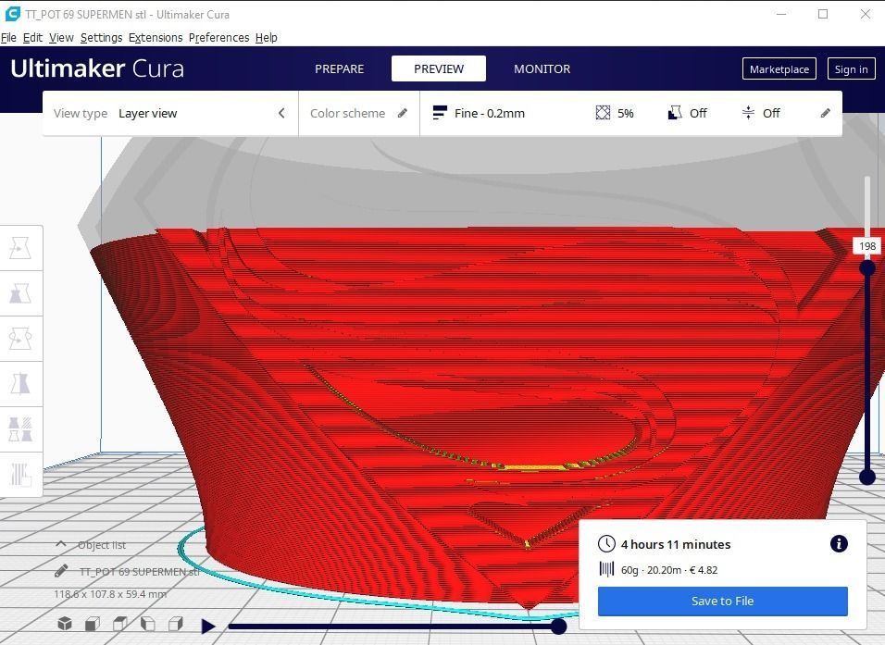Click the Fine - 0.2mm profile label
This screenshot has height=645, width=885.
pyautogui.click(x=490, y=114)
